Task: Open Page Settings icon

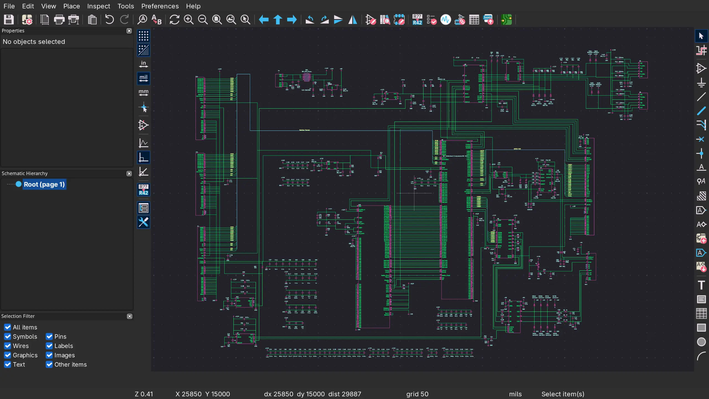Action: click(x=45, y=20)
